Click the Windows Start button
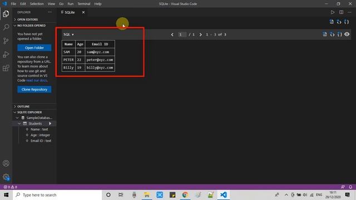 pyautogui.click(x=6, y=195)
